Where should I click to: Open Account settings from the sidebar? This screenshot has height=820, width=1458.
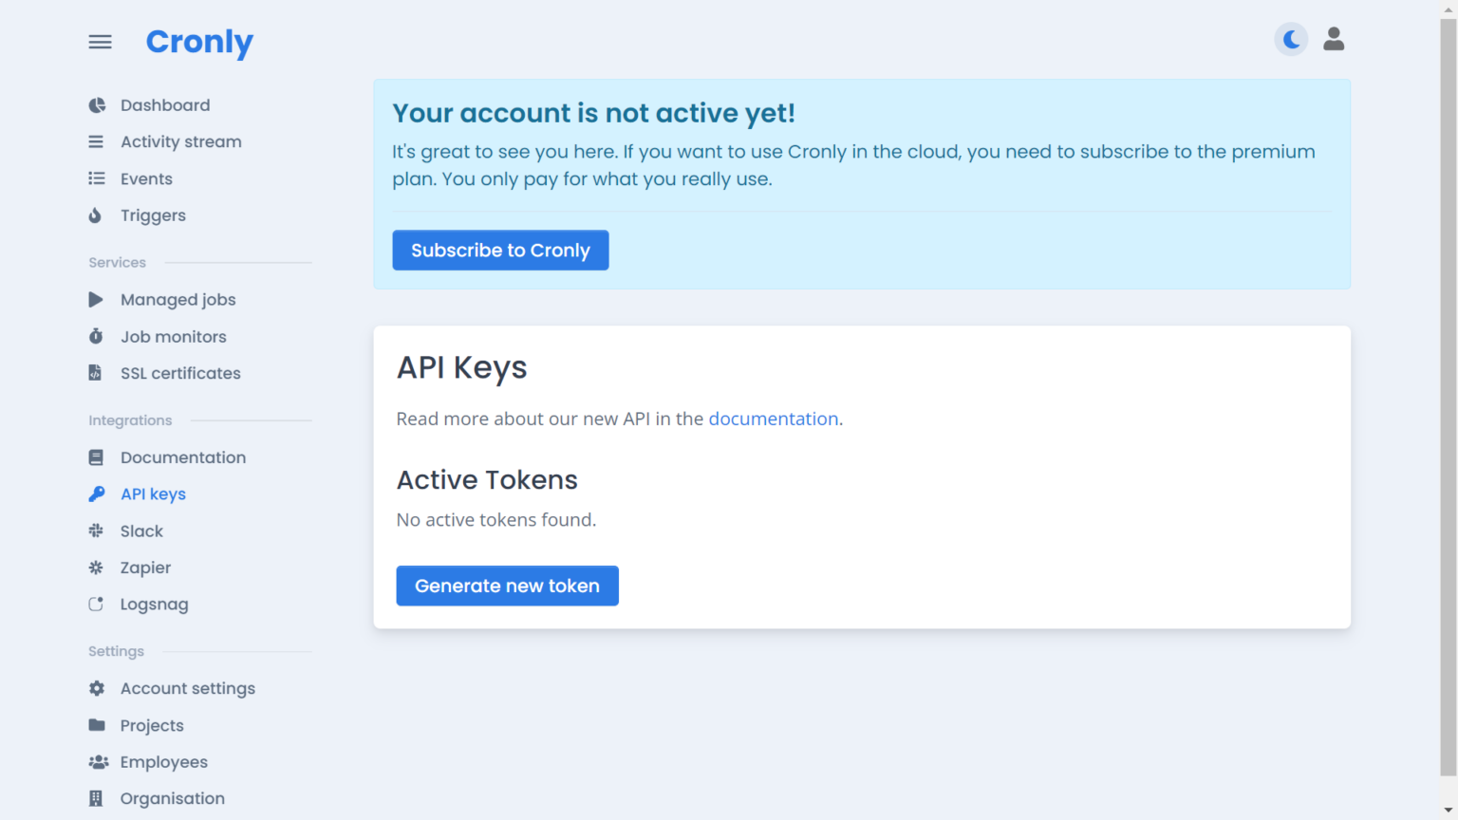tap(187, 689)
